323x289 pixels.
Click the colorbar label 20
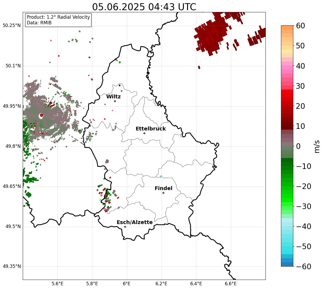tap(300, 106)
